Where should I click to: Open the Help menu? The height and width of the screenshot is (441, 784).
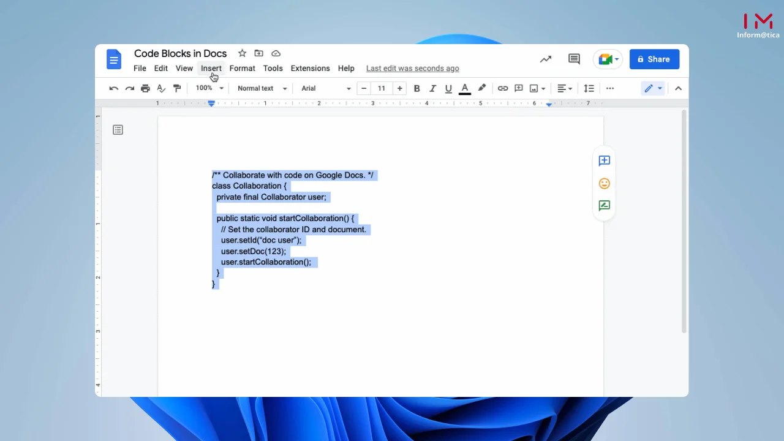(x=346, y=68)
